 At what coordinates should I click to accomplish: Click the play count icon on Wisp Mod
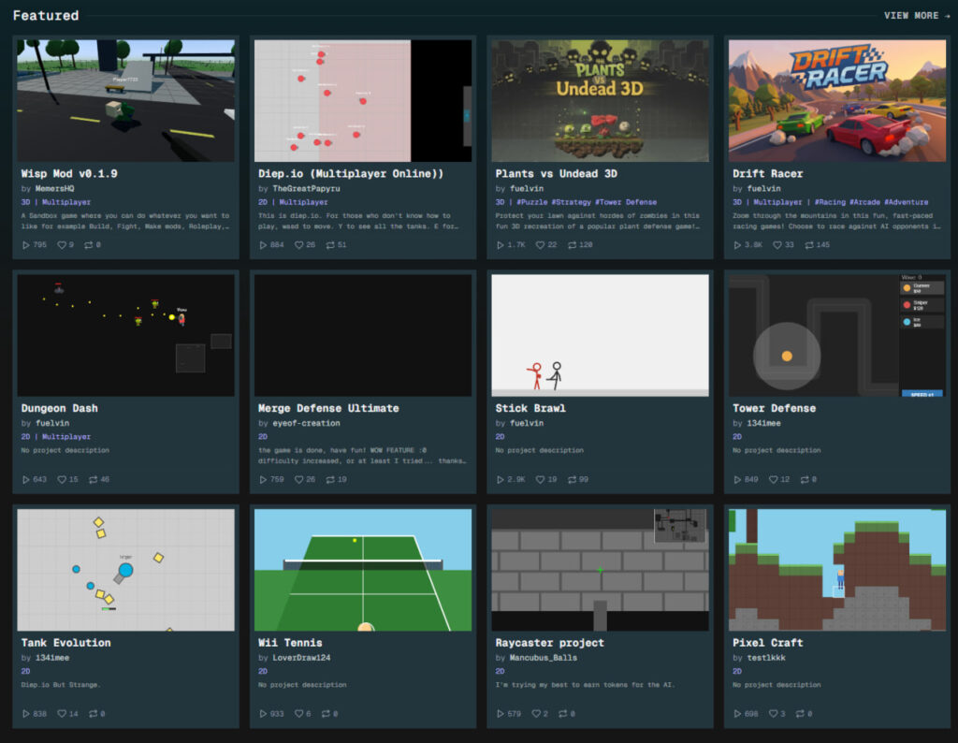26,245
